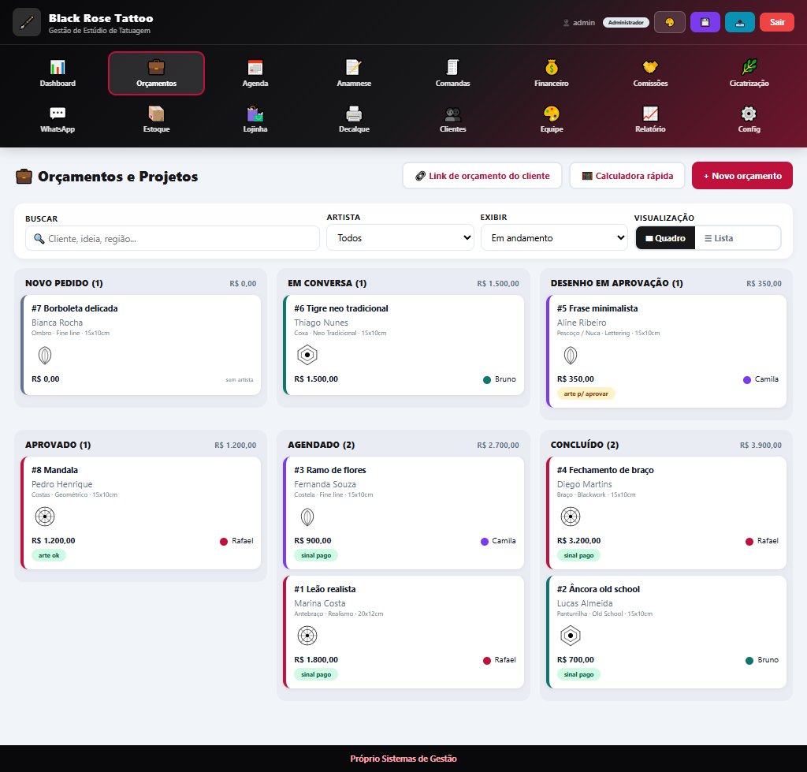Open the Relatório report section
Screen dimensions: 807x772
pos(650,119)
